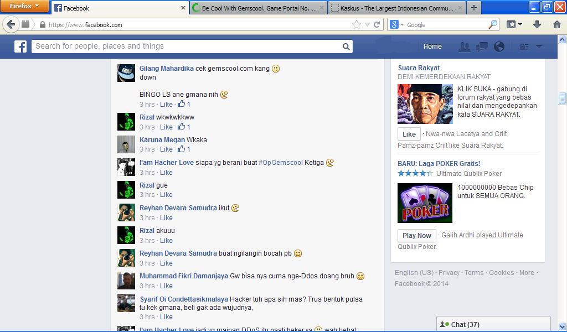Viewport: 567px width, 332px height.
Task: Open the Notifications globe icon
Action: pos(499,46)
